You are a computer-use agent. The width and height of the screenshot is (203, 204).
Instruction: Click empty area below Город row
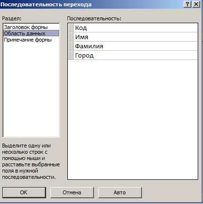click(x=133, y=119)
